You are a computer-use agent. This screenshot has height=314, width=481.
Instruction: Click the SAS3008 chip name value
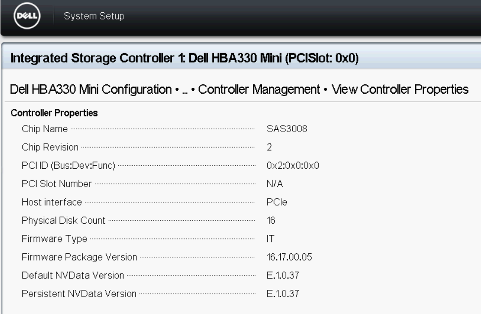(x=287, y=129)
